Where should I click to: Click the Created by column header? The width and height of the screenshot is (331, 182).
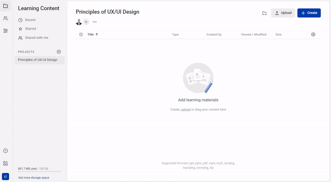[214, 34]
